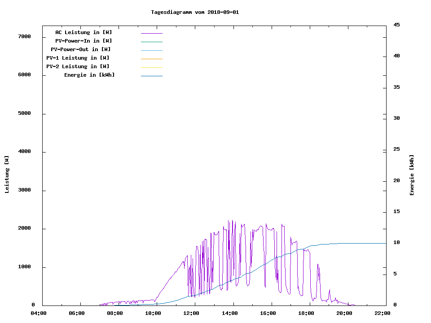Click the 04:00 time label on x-axis
Image resolution: width=431 pixels, height=323 pixels.
coord(39,313)
